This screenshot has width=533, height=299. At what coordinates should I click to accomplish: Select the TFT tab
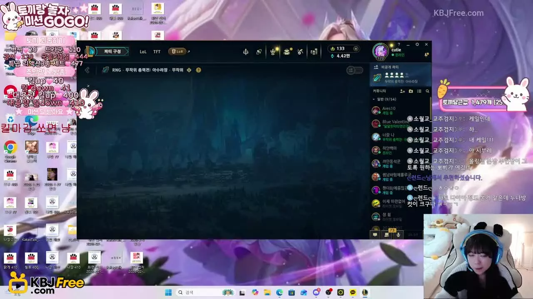click(x=157, y=52)
